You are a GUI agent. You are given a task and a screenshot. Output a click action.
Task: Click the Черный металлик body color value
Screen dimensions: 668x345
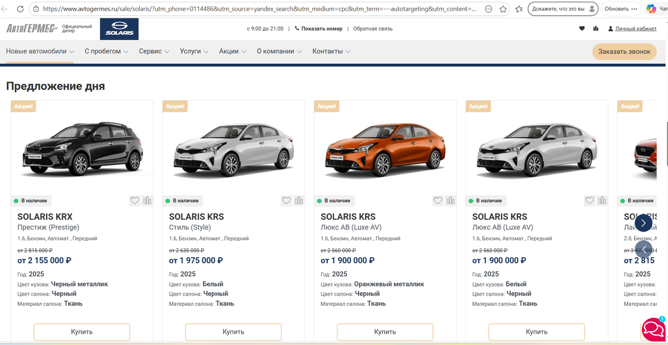(80, 284)
